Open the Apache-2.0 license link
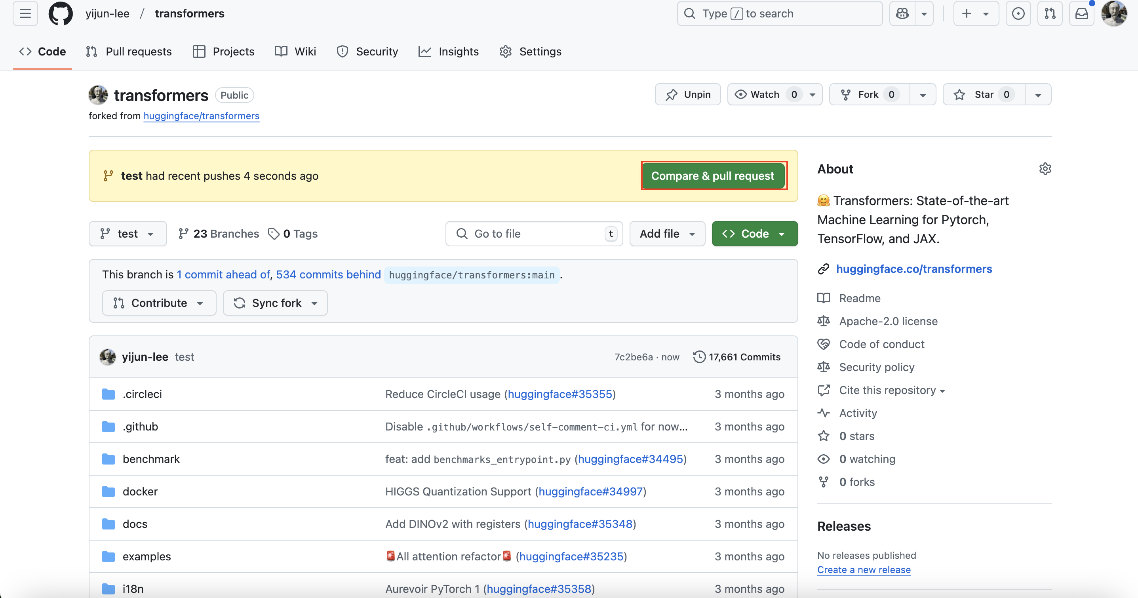Image resolution: width=1138 pixels, height=598 pixels. coord(888,321)
